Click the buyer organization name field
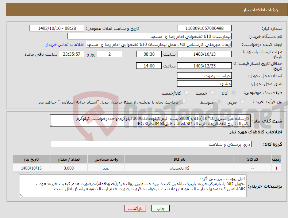288x218 pixels. [x=150, y=36]
